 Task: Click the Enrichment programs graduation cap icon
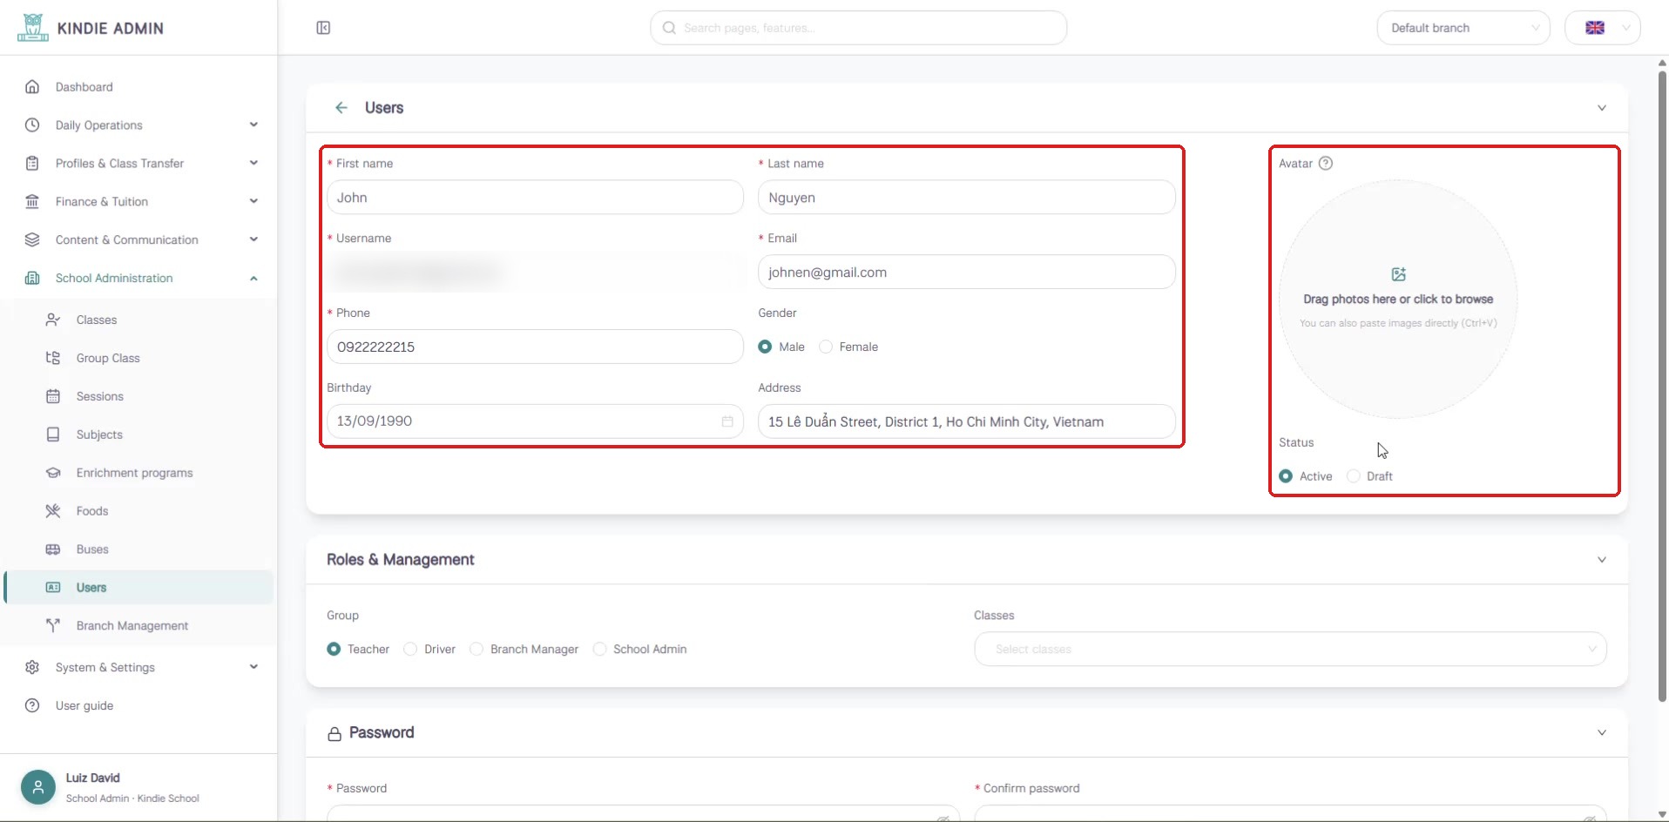pyautogui.click(x=53, y=474)
